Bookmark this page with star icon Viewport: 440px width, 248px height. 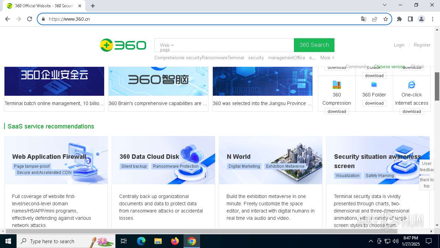[x=386, y=19]
